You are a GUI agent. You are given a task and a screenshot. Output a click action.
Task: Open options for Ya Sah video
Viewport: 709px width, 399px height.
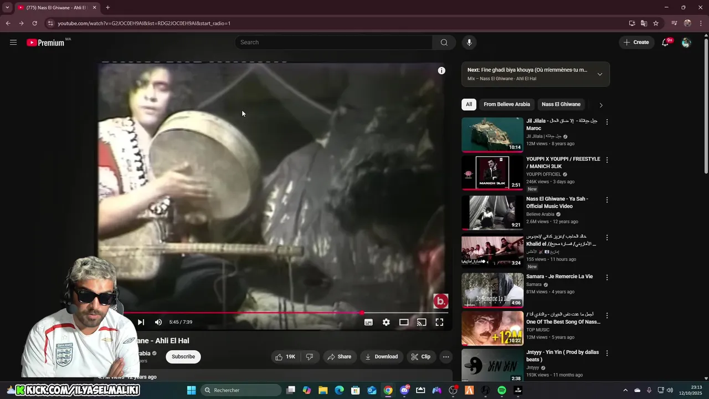tap(607, 200)
